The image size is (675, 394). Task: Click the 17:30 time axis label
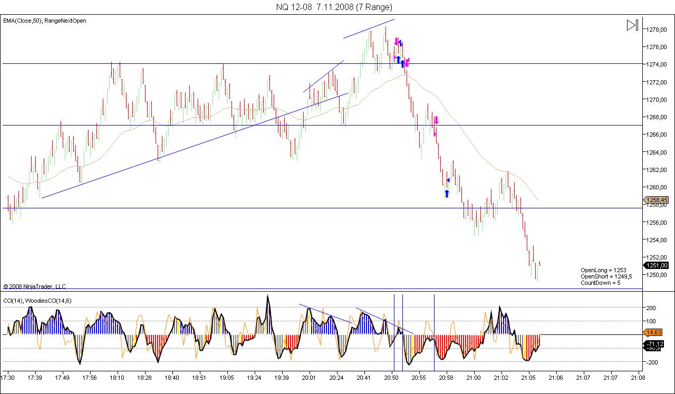click(7, 378)
